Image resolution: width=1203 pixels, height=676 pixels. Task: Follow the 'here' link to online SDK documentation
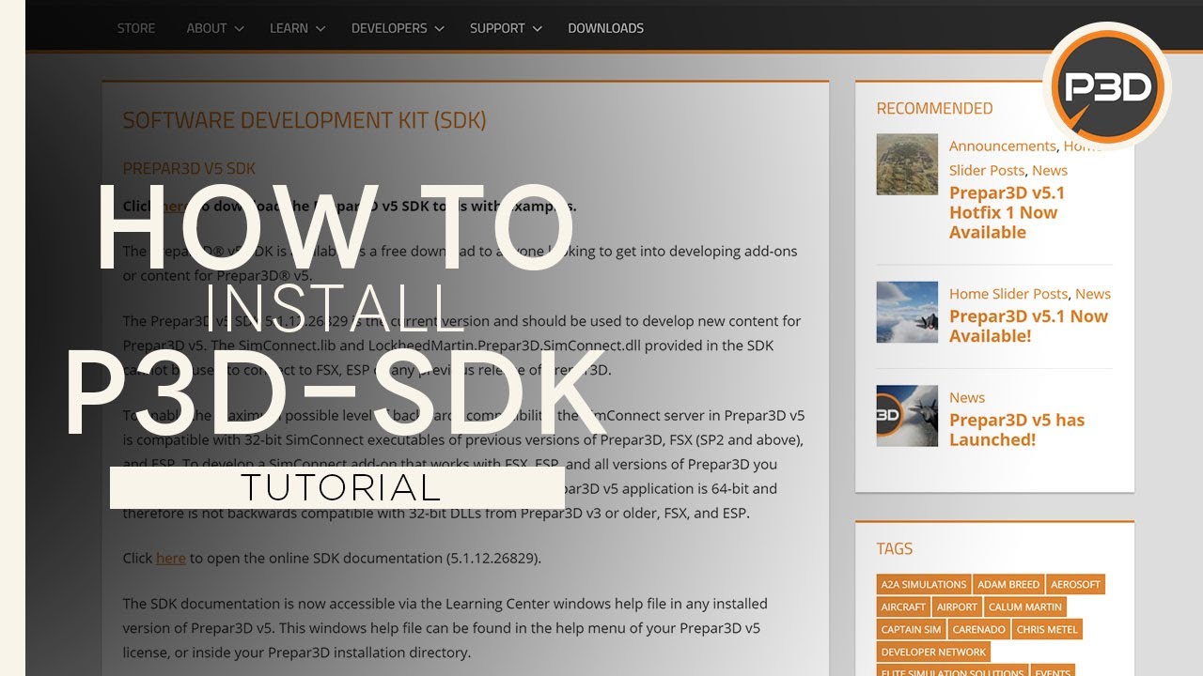tap(171, 558)
